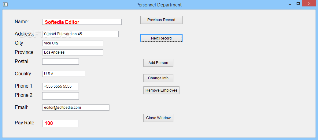Viewport: 318px width, 140px height.
Task: Minimize the Personnel Department window
Action: (x=289, y=4)
